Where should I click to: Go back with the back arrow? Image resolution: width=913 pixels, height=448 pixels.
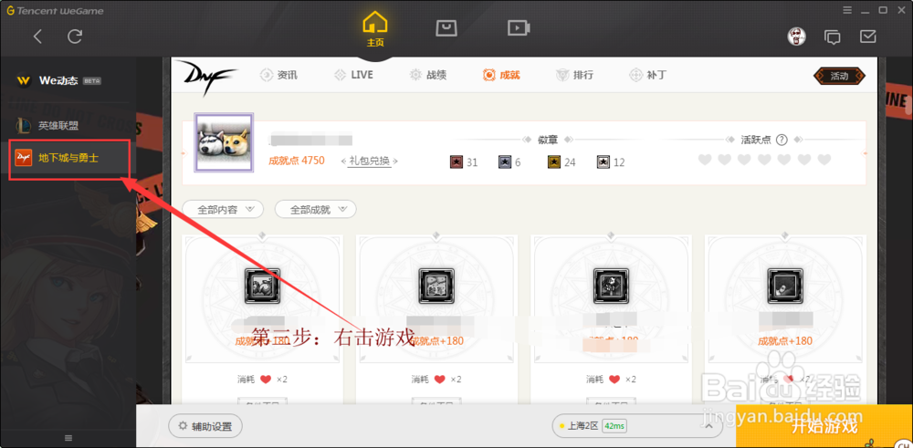(37, 36)
